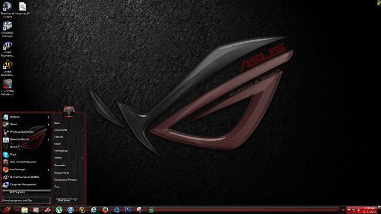The width and height of the screenshot is (381, 214).
Task: Expand IconPackager jump list arrow
Action: pos(48,170)
